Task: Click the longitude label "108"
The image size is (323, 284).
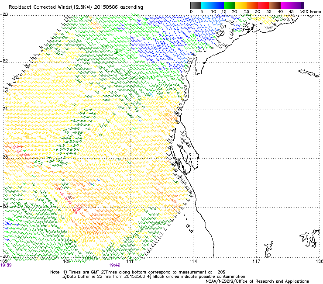Action: coord(67,262)
